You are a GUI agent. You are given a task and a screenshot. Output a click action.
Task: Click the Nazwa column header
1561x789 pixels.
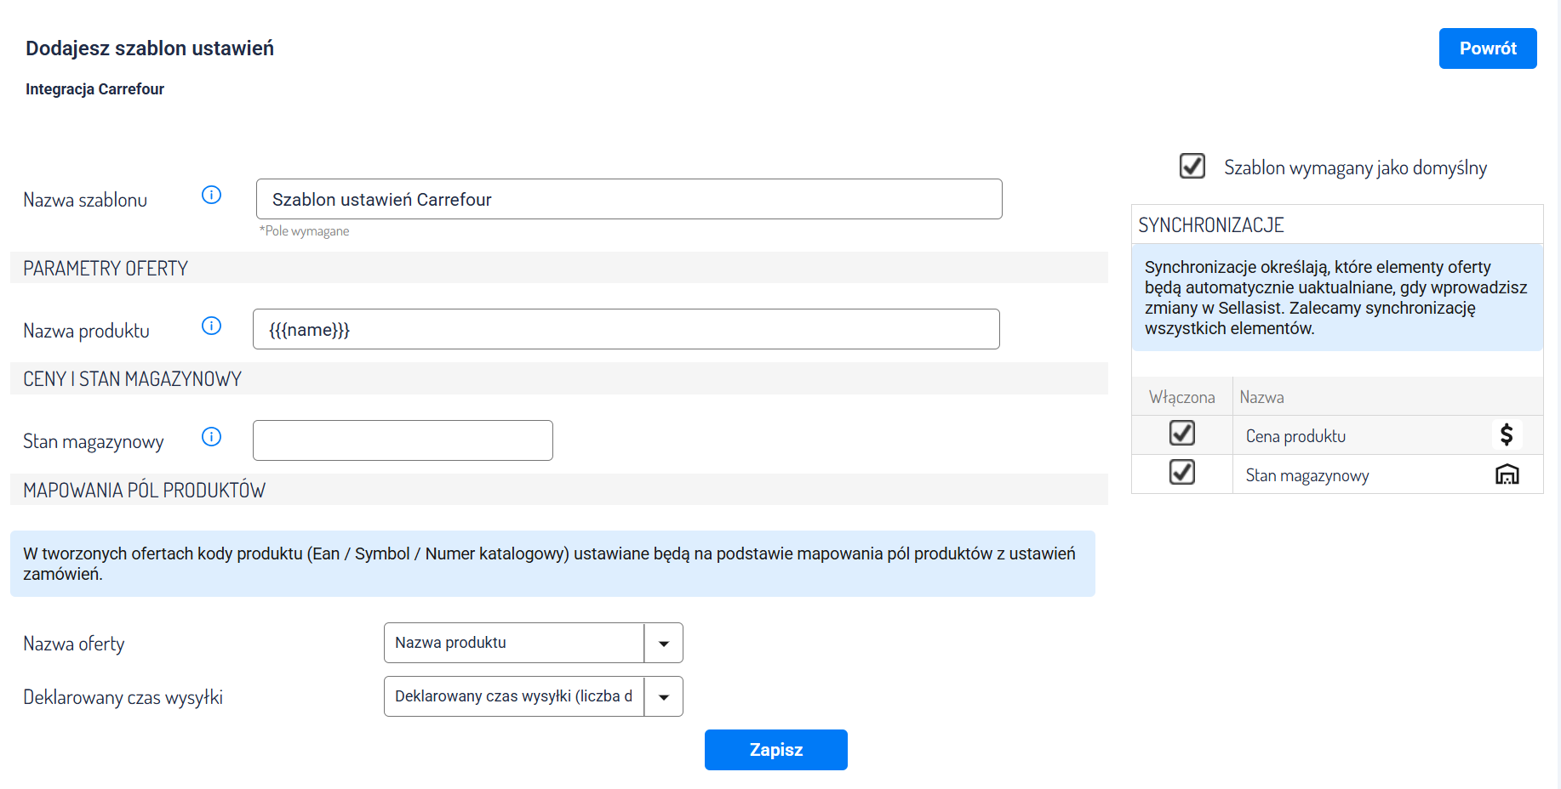(x=1261, y=397)
